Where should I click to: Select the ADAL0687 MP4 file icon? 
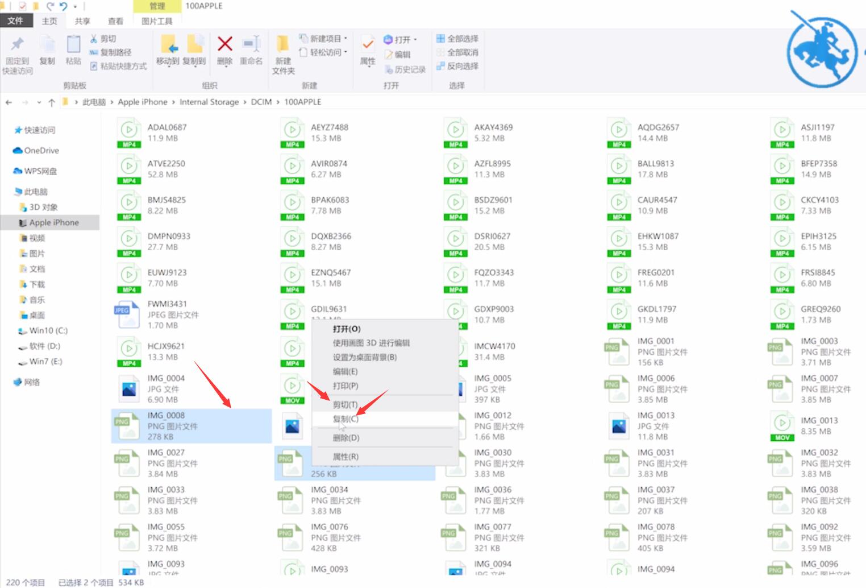(x=129, y=133)
